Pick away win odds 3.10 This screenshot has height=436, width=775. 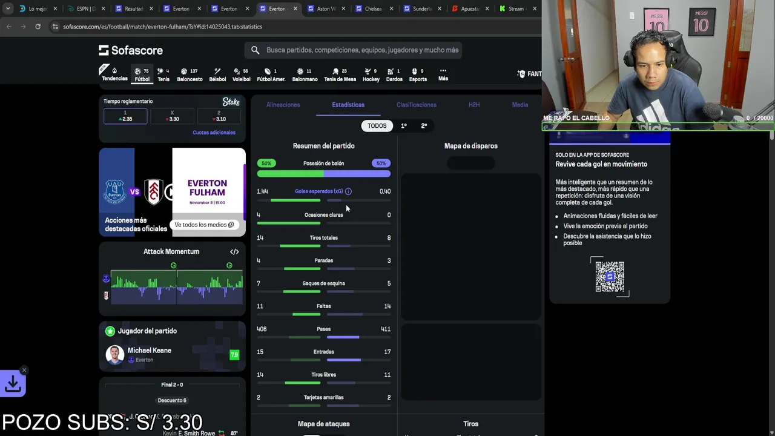pos(219,116)
